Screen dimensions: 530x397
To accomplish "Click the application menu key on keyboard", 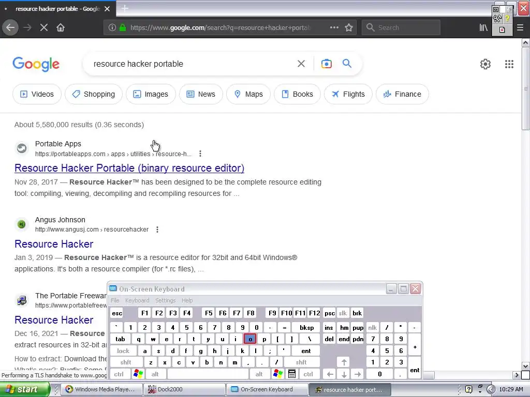I will pyautogui.click(x=292, y=374).
